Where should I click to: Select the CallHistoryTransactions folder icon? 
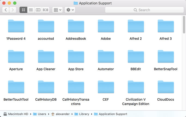coord(76,87)
